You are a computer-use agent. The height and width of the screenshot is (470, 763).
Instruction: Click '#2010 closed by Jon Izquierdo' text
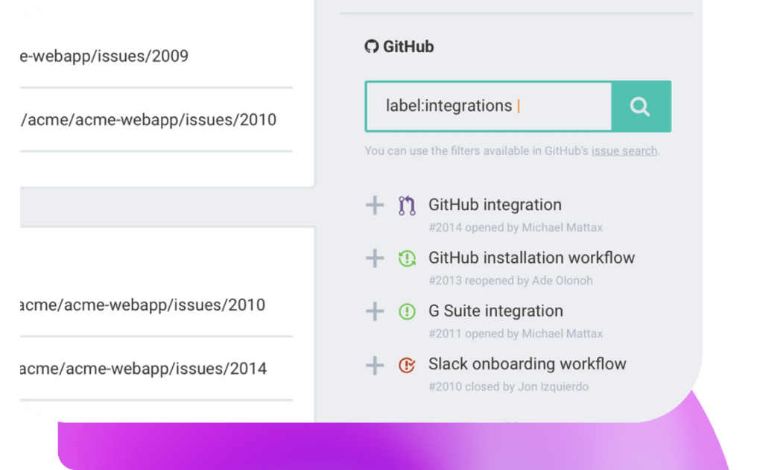coord(508,387)
